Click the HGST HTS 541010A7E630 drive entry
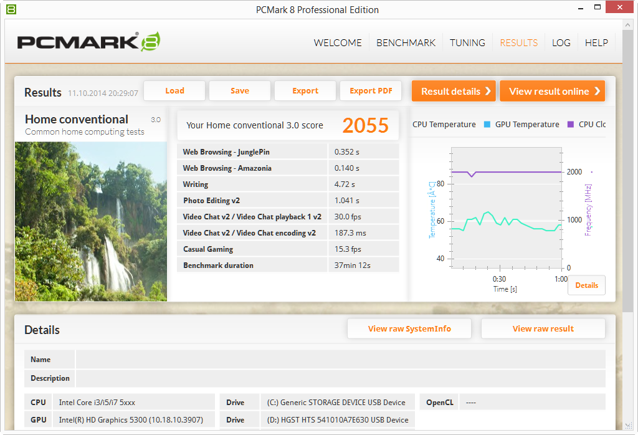The height and width of the screenshot is (435, 638). coord(338,420)
